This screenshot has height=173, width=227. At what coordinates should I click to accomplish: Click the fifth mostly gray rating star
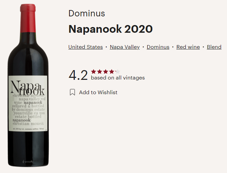click(x=118, y=71)
